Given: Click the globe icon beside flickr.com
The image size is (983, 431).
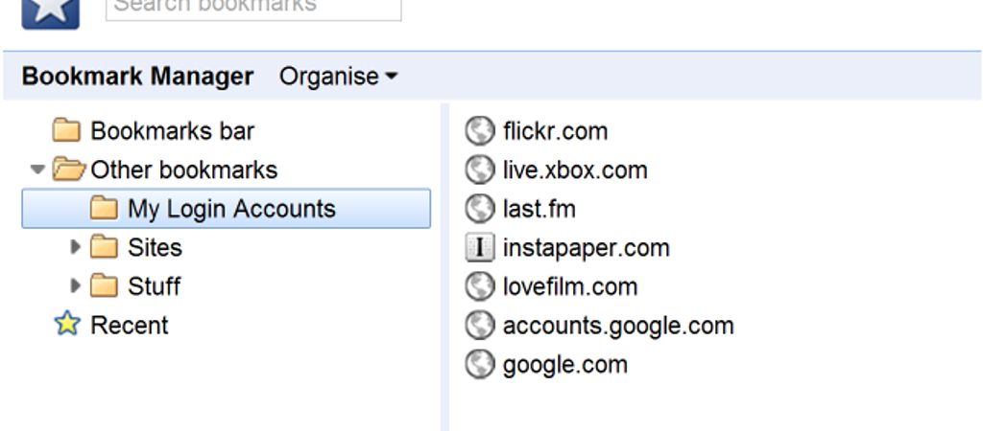Looking at the screenshot, I should click(480, 131).
